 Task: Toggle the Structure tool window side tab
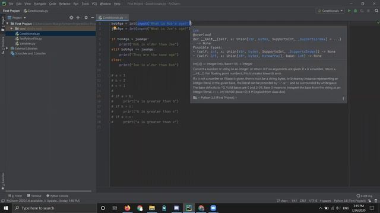pos(2,46)
